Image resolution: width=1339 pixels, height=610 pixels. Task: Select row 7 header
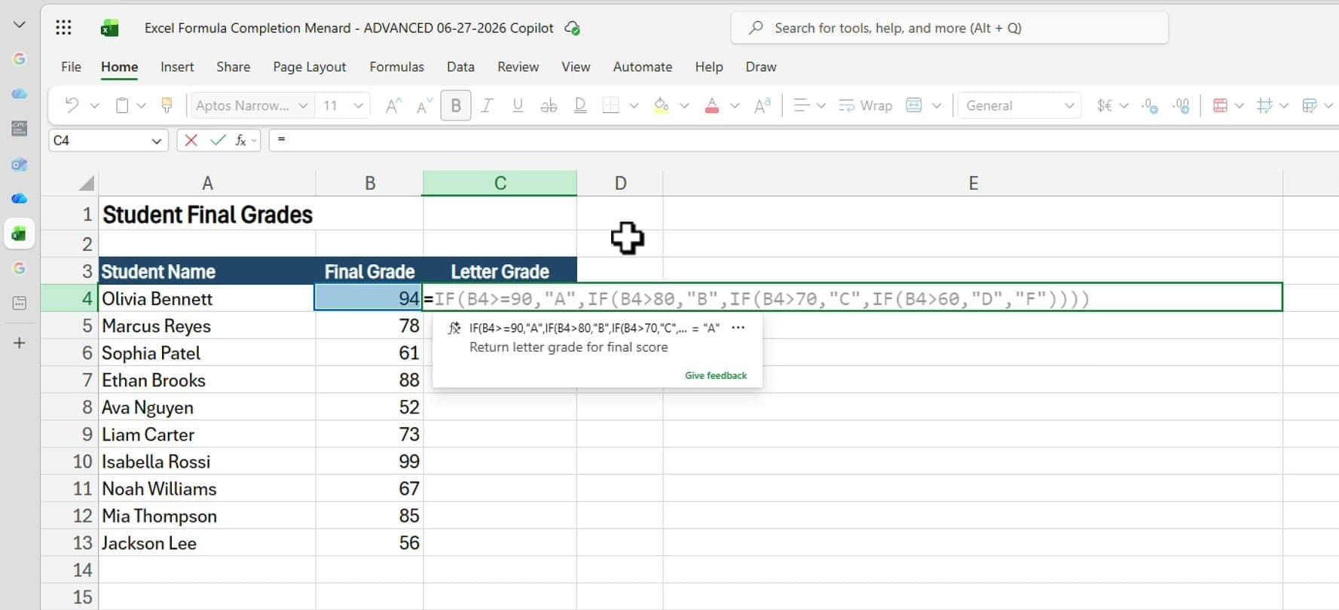69,380
